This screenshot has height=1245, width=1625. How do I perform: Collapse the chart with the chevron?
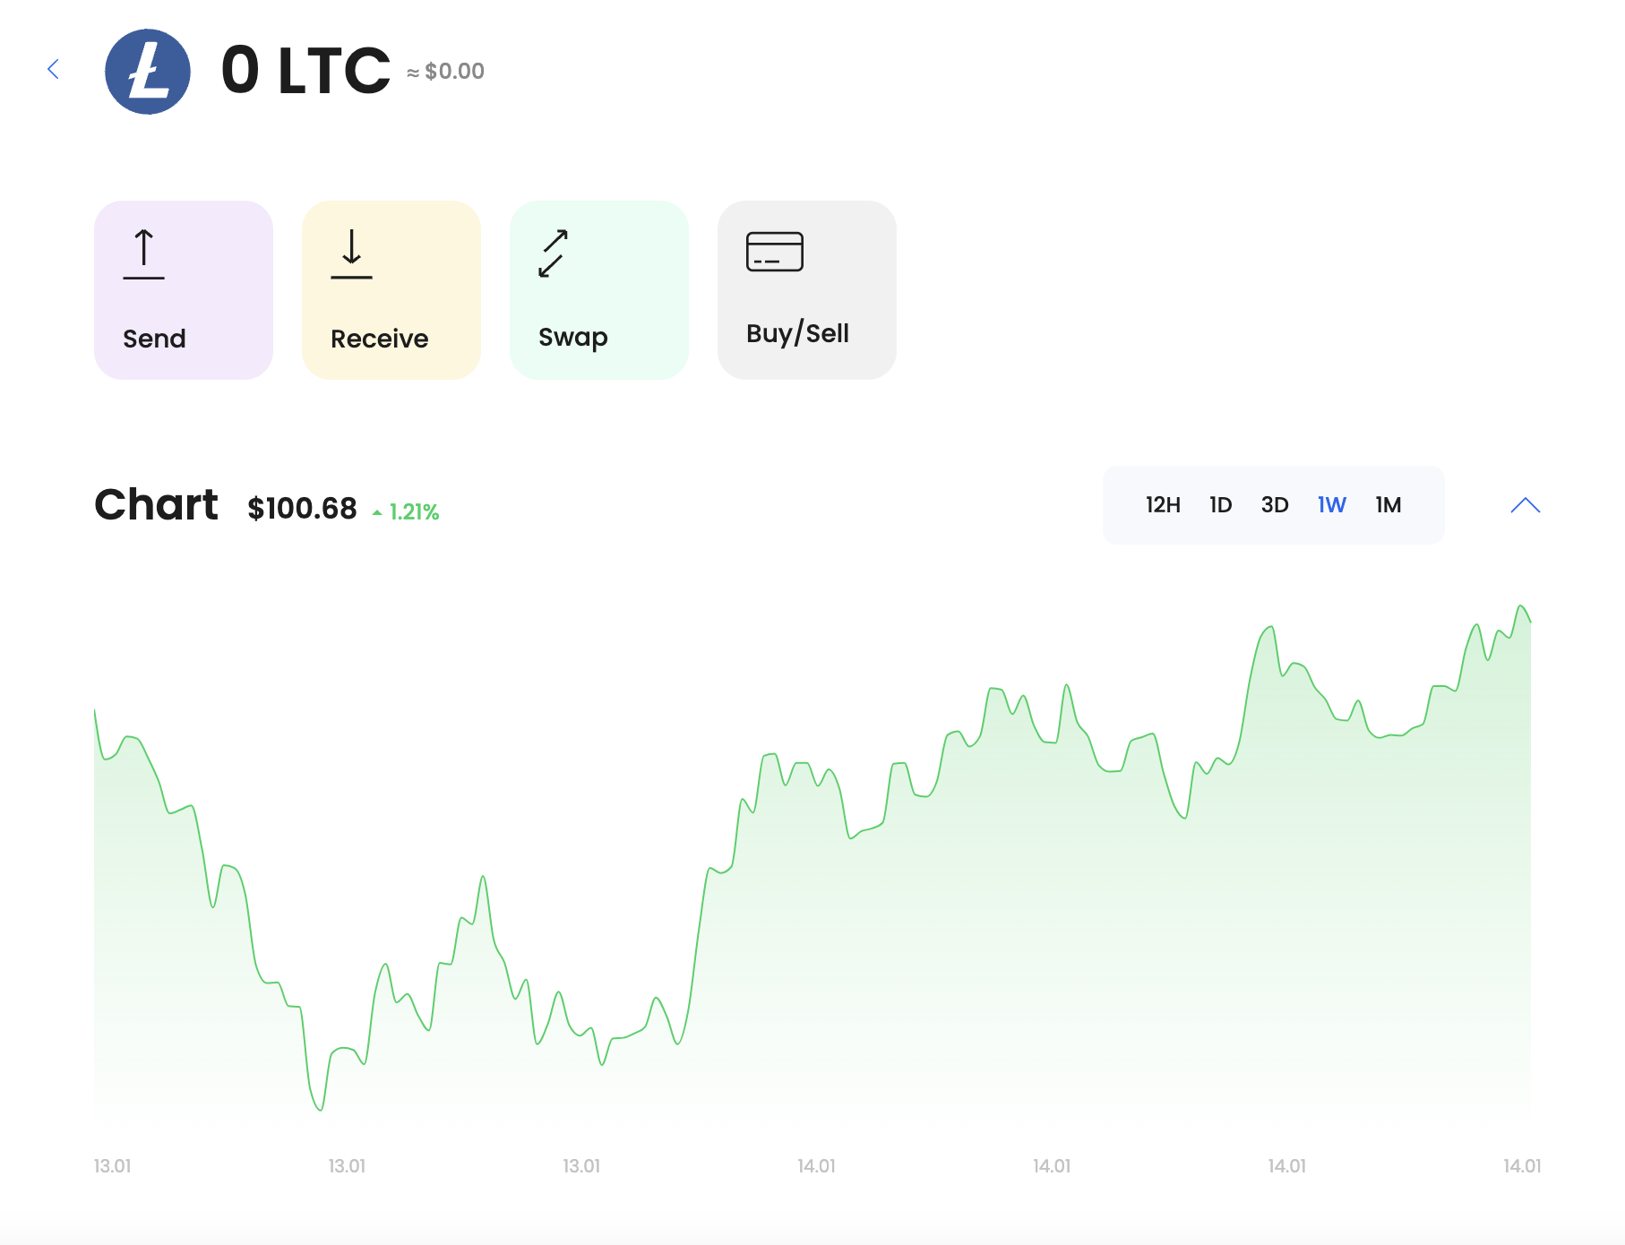pyautogui.click(x=1523, y=504)
